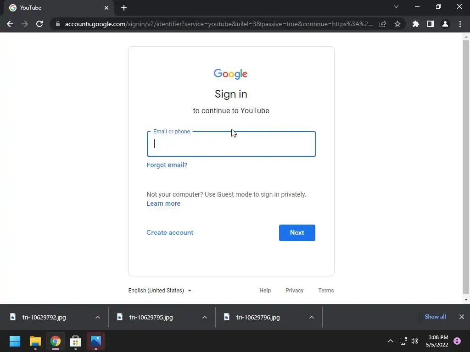
Task: Expand options for tri-10629792.jpg download
Action: 98,317
